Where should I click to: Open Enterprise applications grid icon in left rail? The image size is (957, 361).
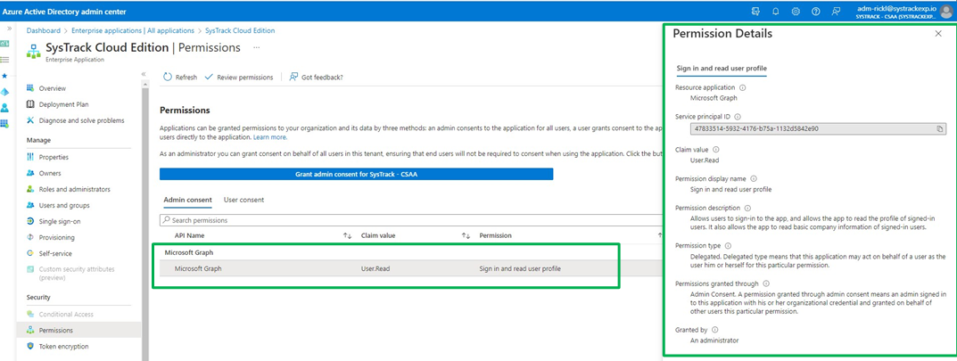4,124
